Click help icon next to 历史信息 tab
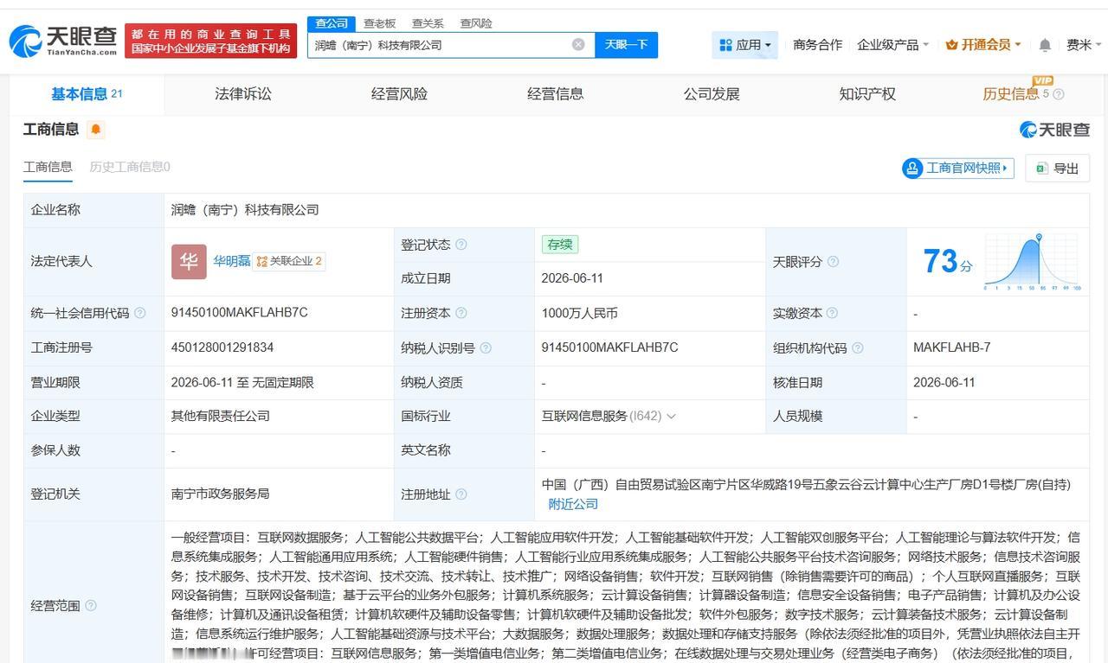Viewport: 1108px width, 663px height. (x=1058, y=94)
